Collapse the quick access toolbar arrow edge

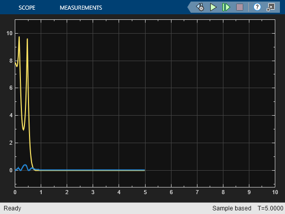pos(189,7)
